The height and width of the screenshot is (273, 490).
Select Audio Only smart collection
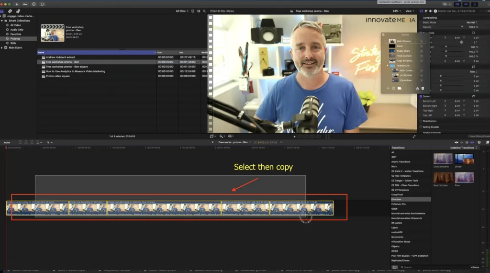[x=17, y=30]
